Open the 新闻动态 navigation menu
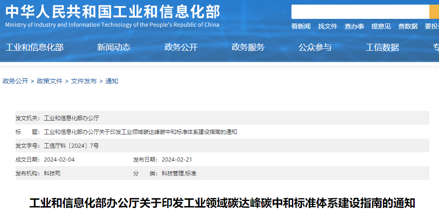Viewport: 439px width, 220px height. pyautogui.click(x=114, y=47)
